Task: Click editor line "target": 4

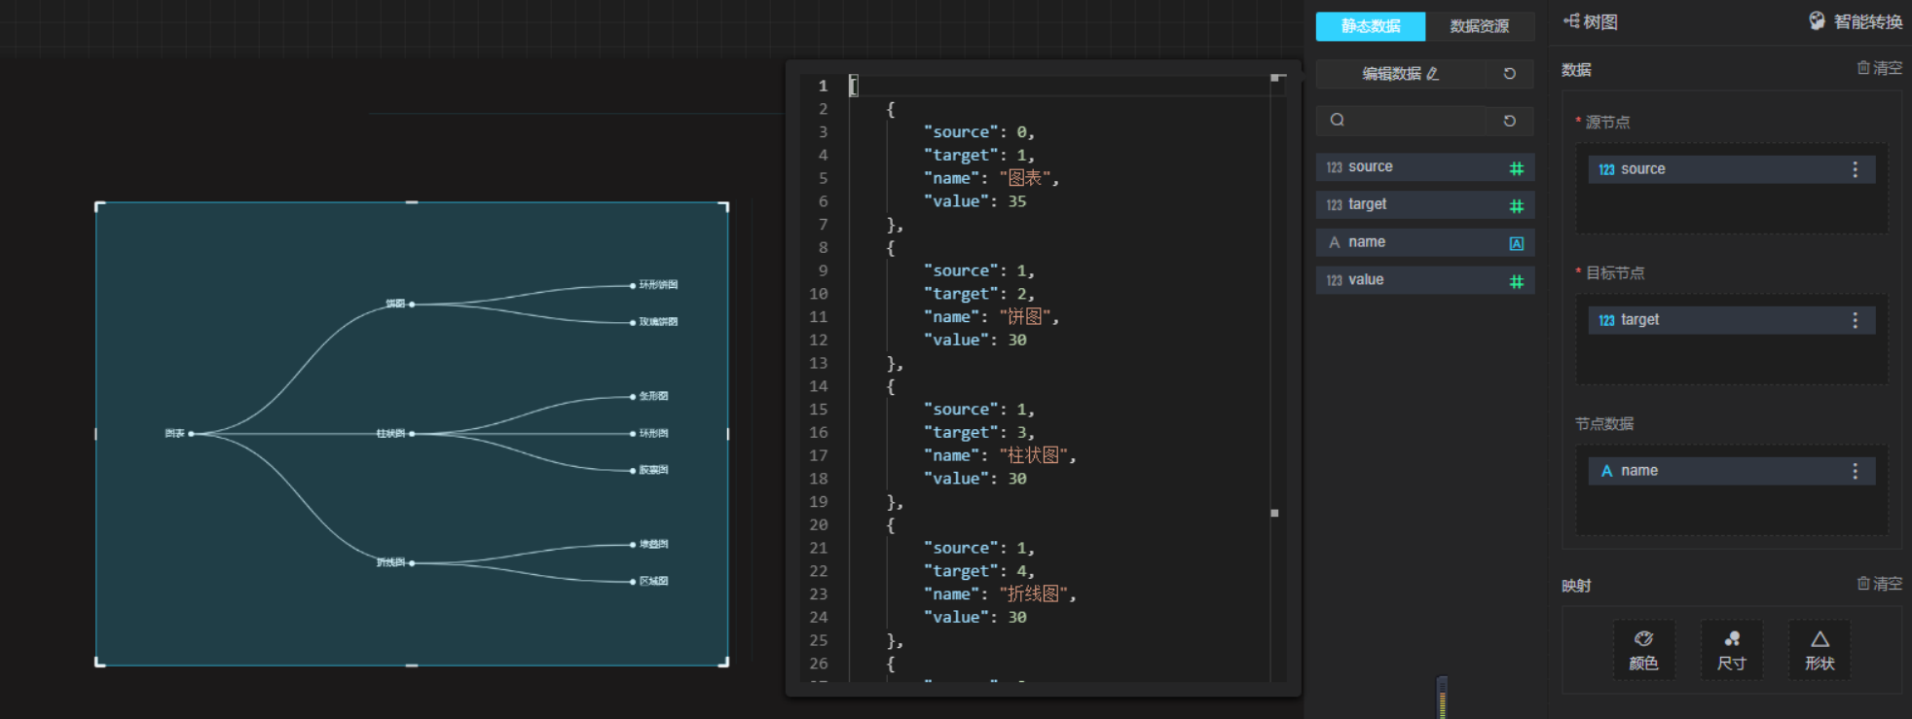Action: [x=978, y=571]
